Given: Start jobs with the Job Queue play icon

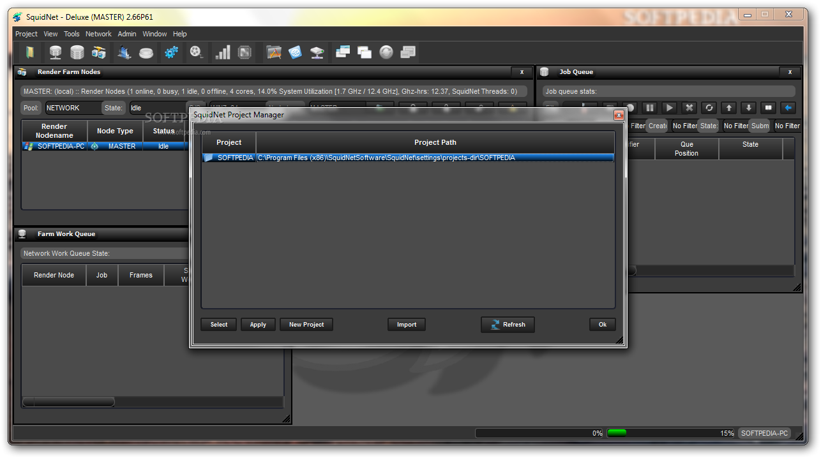Looking at the screenshot, I should click(x=669, y=108).
